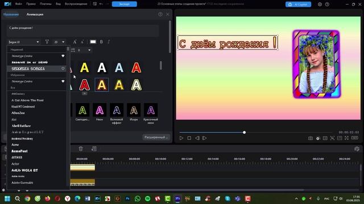Switch to the Название tab
Image resolution: width=364 pixels, height=204 pixels.
click(11, 14)
